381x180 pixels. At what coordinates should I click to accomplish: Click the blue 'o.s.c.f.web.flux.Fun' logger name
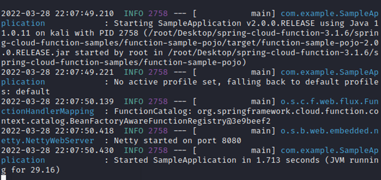click(x=329, y=102)
